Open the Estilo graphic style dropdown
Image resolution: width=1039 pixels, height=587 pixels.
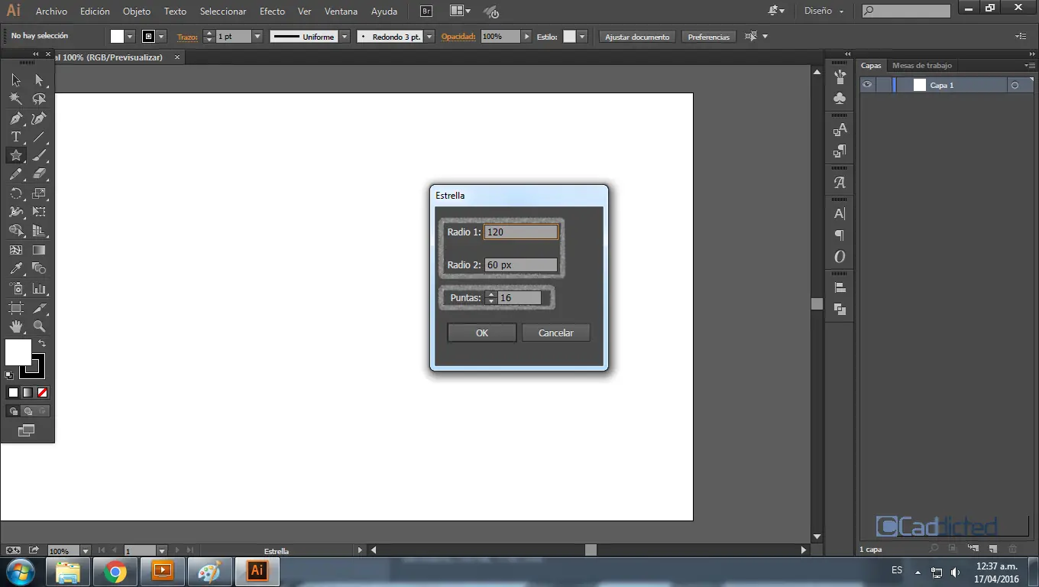click(582, 37)
